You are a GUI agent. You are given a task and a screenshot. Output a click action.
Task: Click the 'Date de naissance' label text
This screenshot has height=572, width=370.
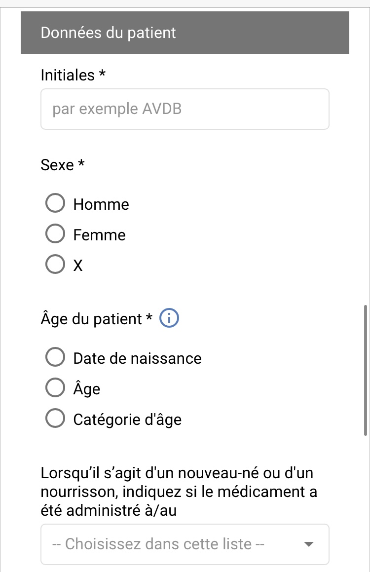[x=137, y=358]
